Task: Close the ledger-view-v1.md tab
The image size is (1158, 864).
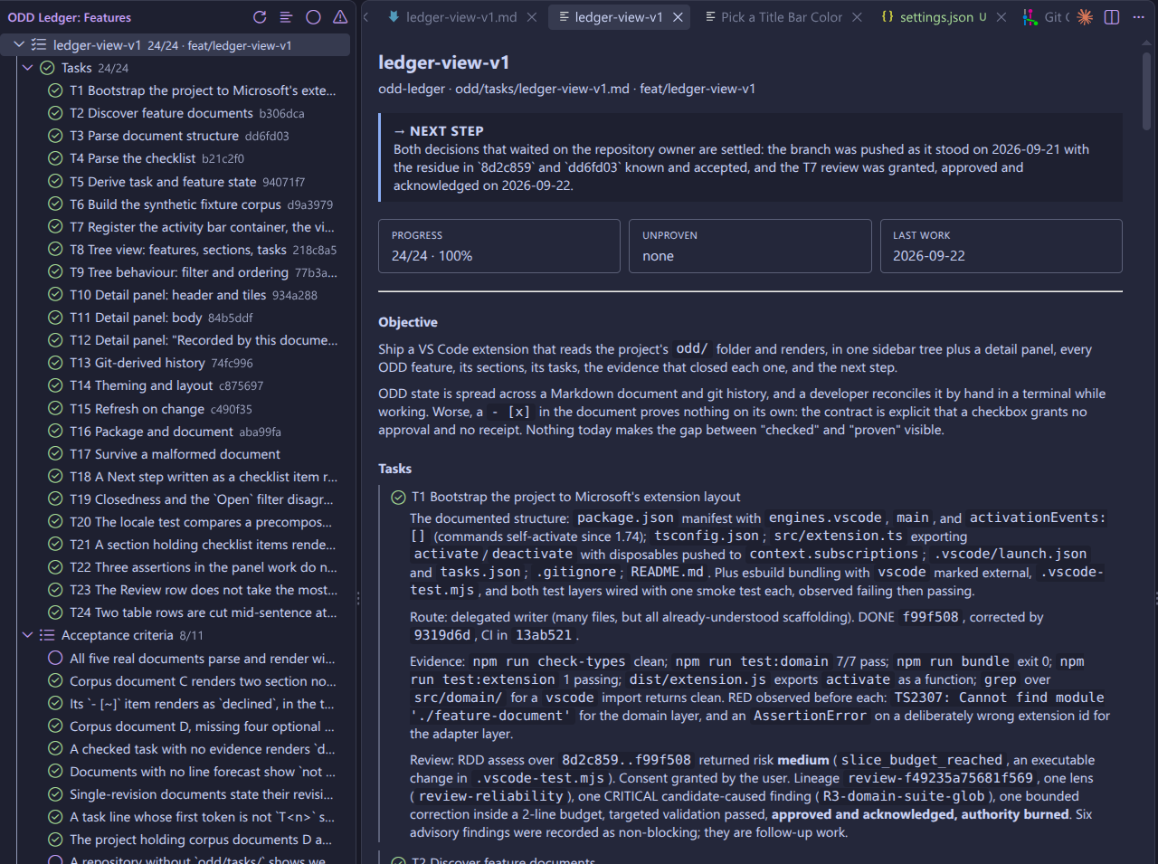Action: (532, 17)
